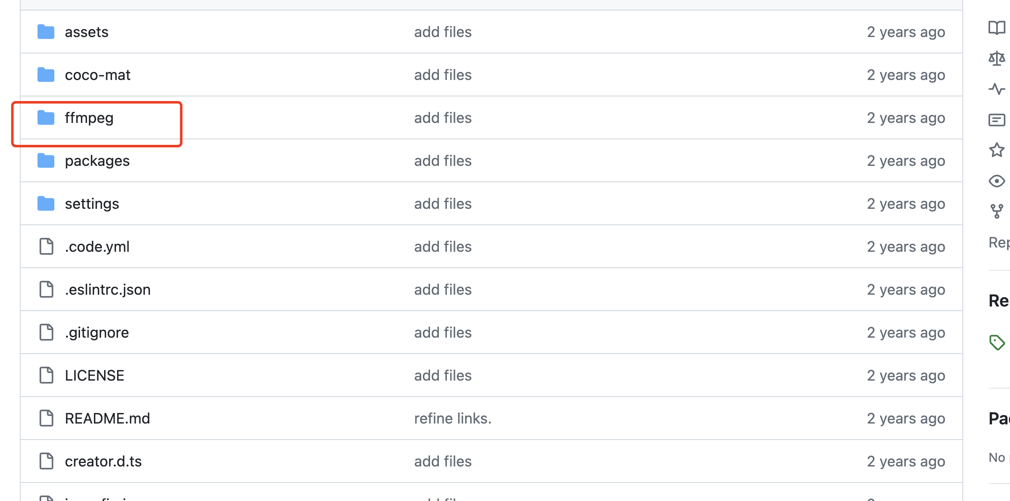Open the 'refine links.' commit message
Viewport: 1010px width, 501px height.
[453, 418]
